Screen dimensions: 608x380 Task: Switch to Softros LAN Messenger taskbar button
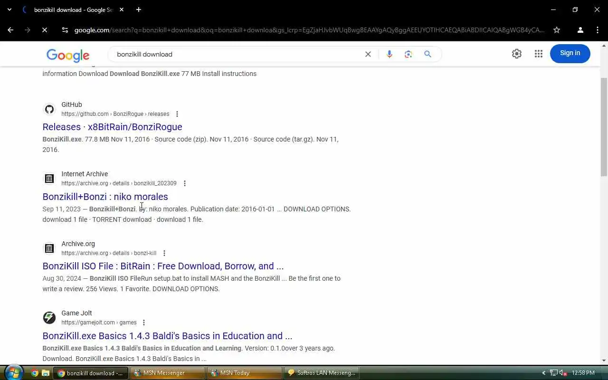click(x=322, y=373)
